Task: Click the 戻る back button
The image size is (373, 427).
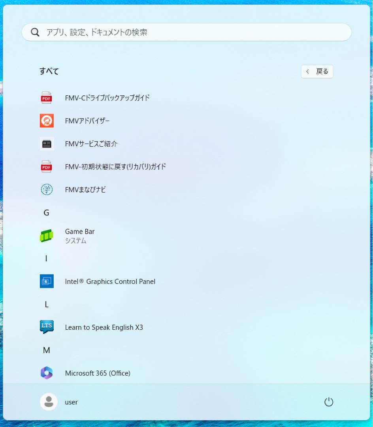Action: click(317, 72)
